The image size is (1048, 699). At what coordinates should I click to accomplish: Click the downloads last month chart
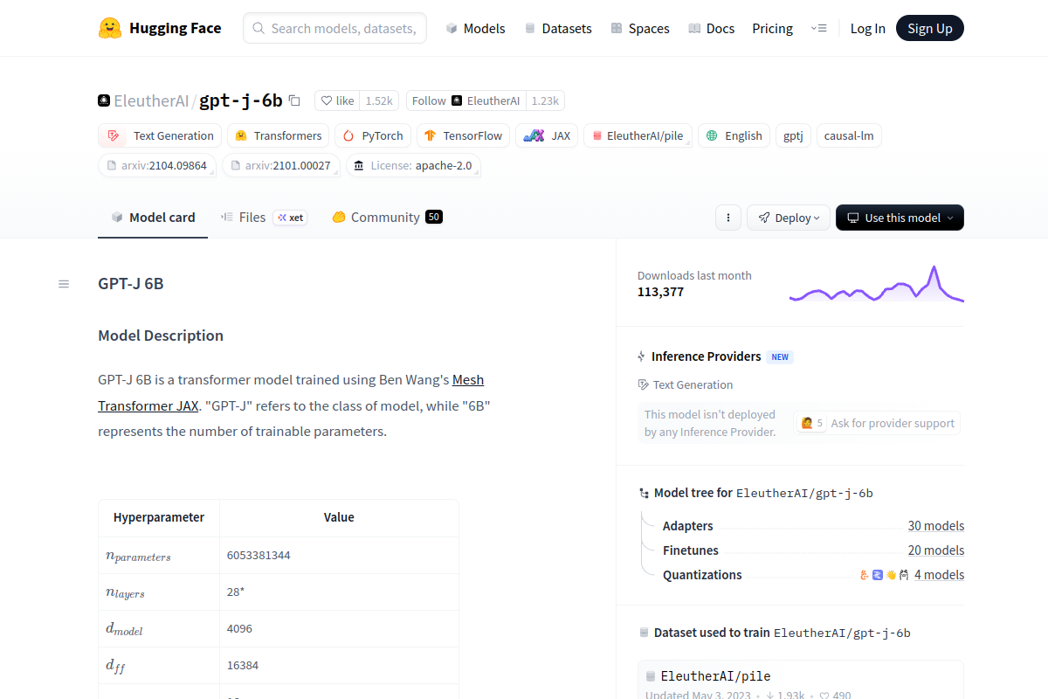tap(876, 285)
